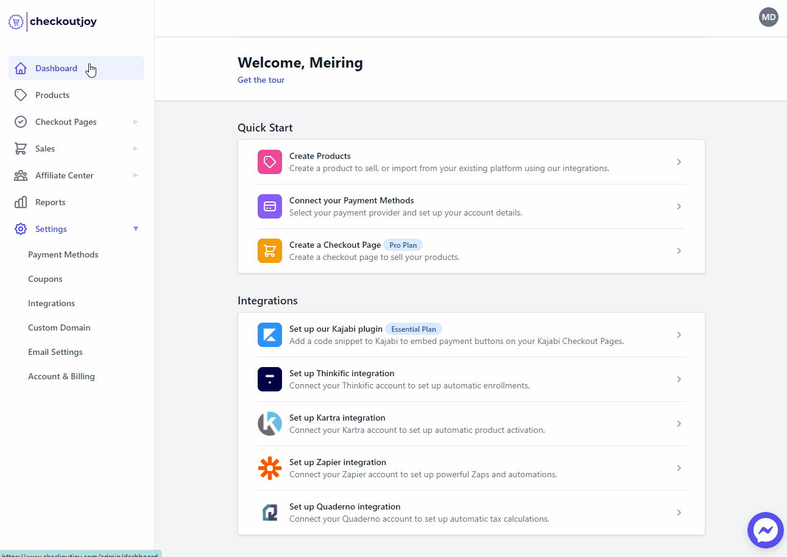Image resolution: width=787 pixels, height=557 pixels.
Task: Open the MD user avatar menu
Action: (x=769, y=17)
